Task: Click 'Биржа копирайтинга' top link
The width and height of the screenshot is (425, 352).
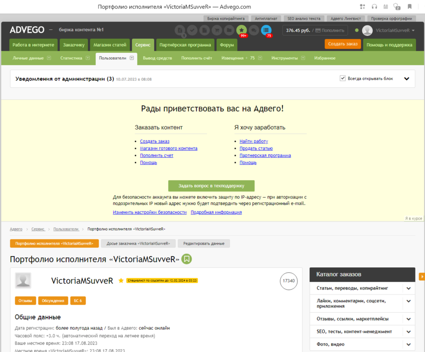Action: pyautogui.click(x=226, y=18)
